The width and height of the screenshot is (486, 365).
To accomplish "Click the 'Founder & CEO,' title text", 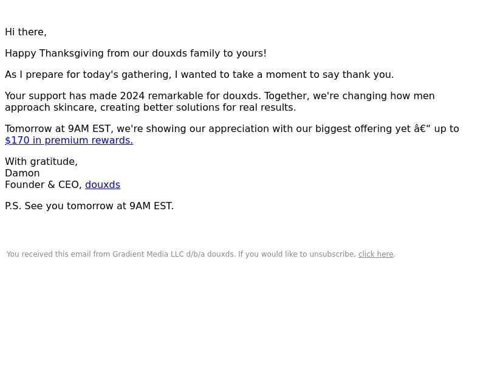I will coord(43,185).
